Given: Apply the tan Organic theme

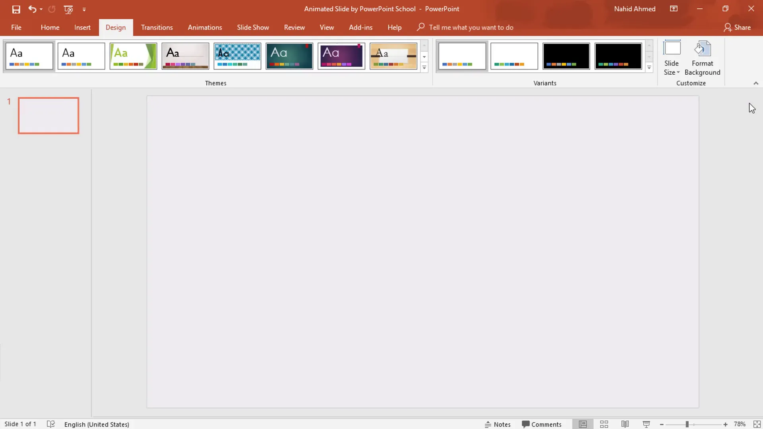Looking at the screenshot, I should point(393,56).
